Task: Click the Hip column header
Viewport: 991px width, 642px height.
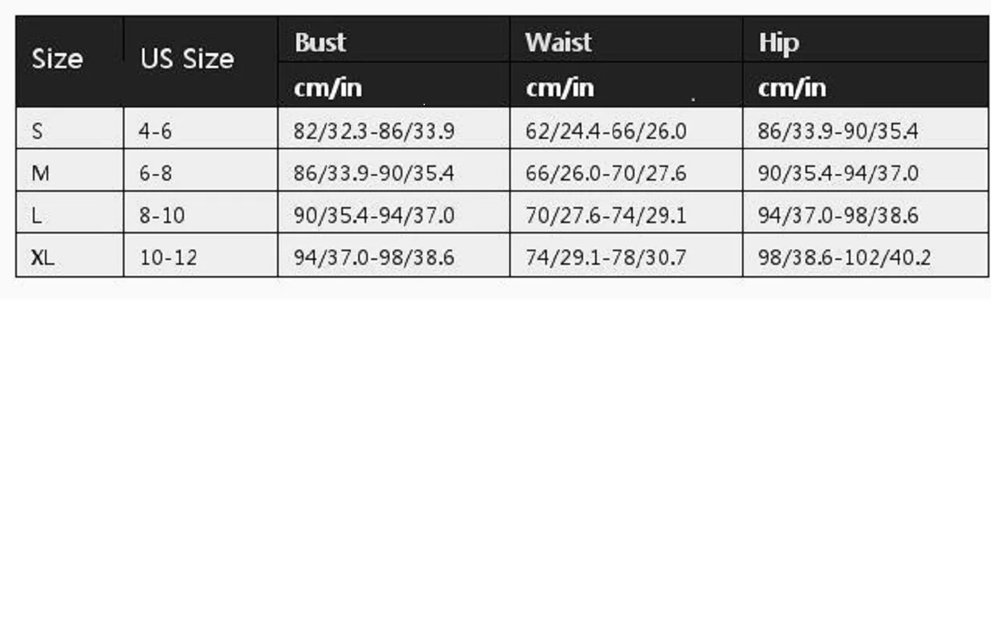Action: coord(778,43)
